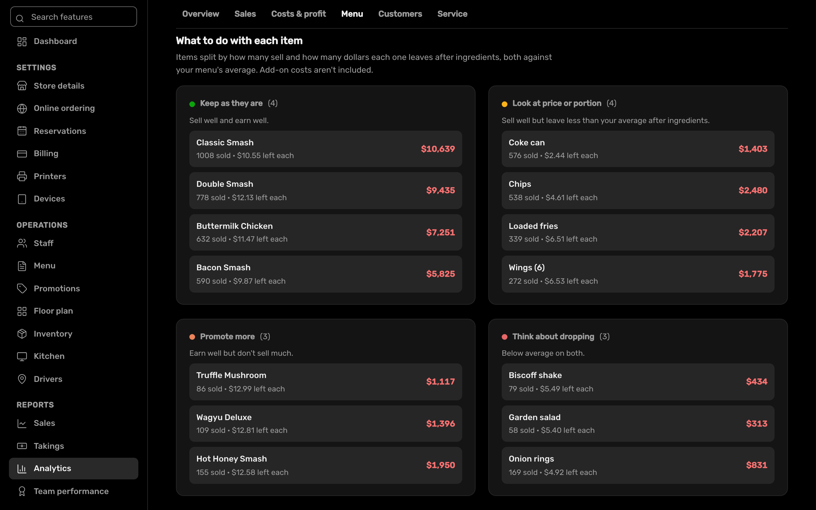The width and height of the screenshot is (816, 510).
Task: Click the Billing card icon
Action: (22, 154)
